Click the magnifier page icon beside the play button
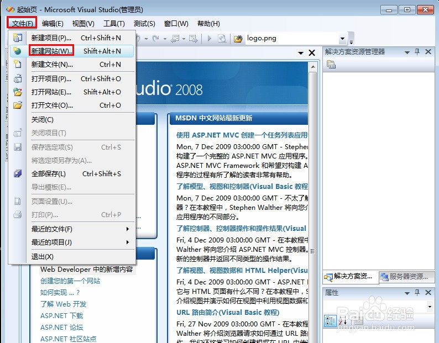 222,38
